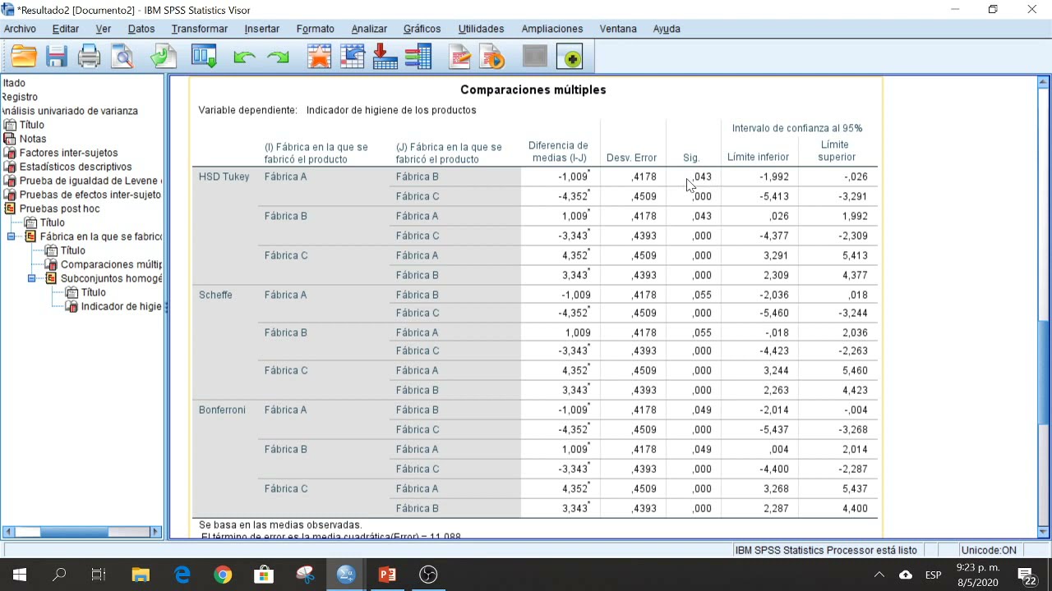Screen dimensions: 1052x591
Task: Show hidden tray icons chevron
Action: (x=879, y=575)
